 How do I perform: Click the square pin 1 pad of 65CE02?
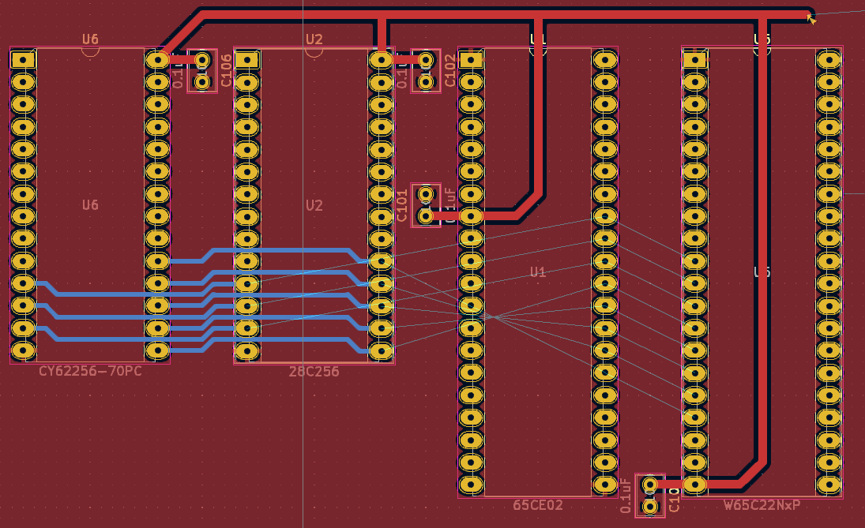(x=471, y=59)
